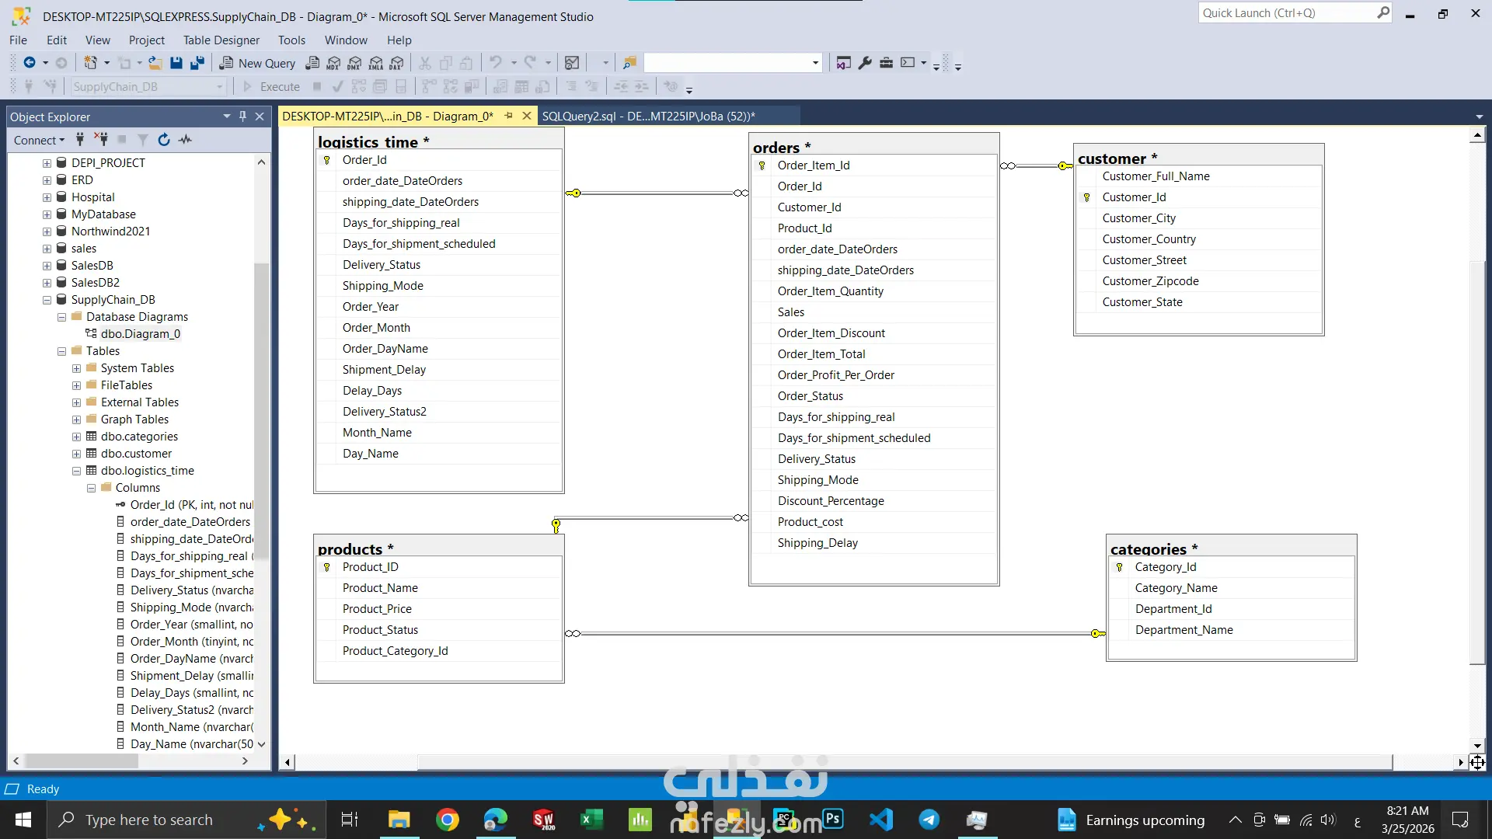Toggle pin on the Diagram_0 tab
Screen dimensions: 1492x839
[509, 116]
